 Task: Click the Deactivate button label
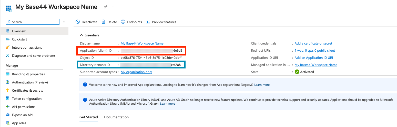[x=89, y=22]
